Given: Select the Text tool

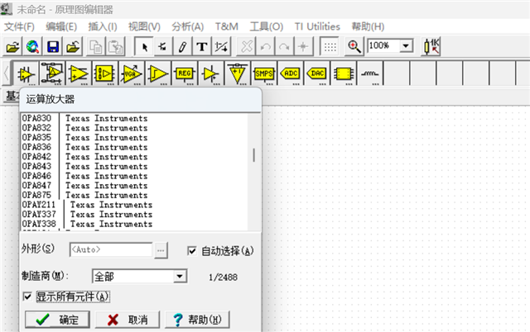Looking at the screenshot, I should pos(202,46).
